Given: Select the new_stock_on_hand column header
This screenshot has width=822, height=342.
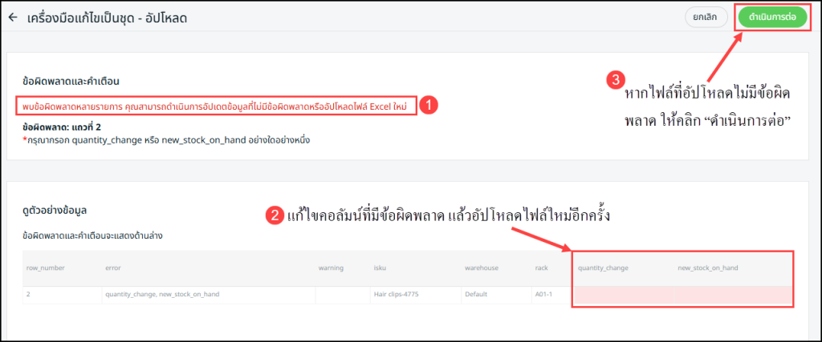Looking at the screenshot, I should (708, 268).
